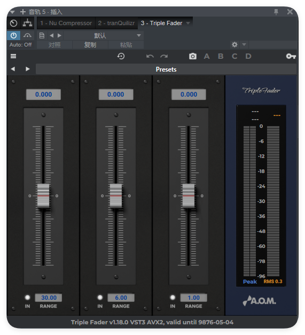Viewport: 305px width, 335px height.
Task: Expand the window menu triangle at top-left
Action: (12, 12)
